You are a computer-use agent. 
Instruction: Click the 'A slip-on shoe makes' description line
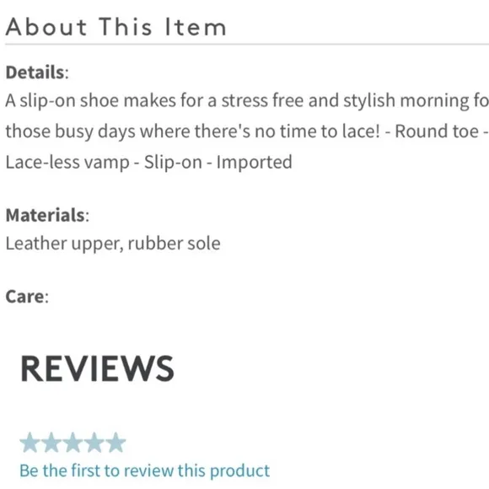coord(247,101)
